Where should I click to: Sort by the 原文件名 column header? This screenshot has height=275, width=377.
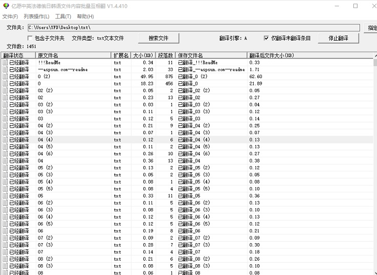[x=73, y=56]
